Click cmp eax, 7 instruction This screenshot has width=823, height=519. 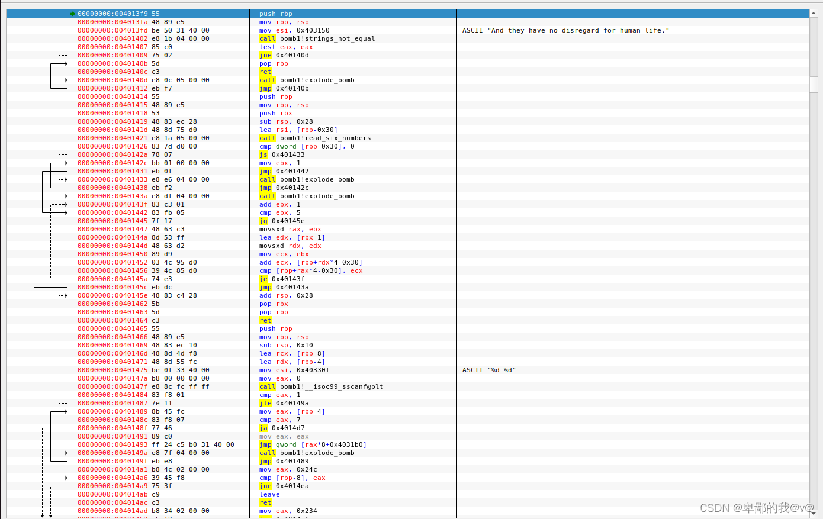279,420
